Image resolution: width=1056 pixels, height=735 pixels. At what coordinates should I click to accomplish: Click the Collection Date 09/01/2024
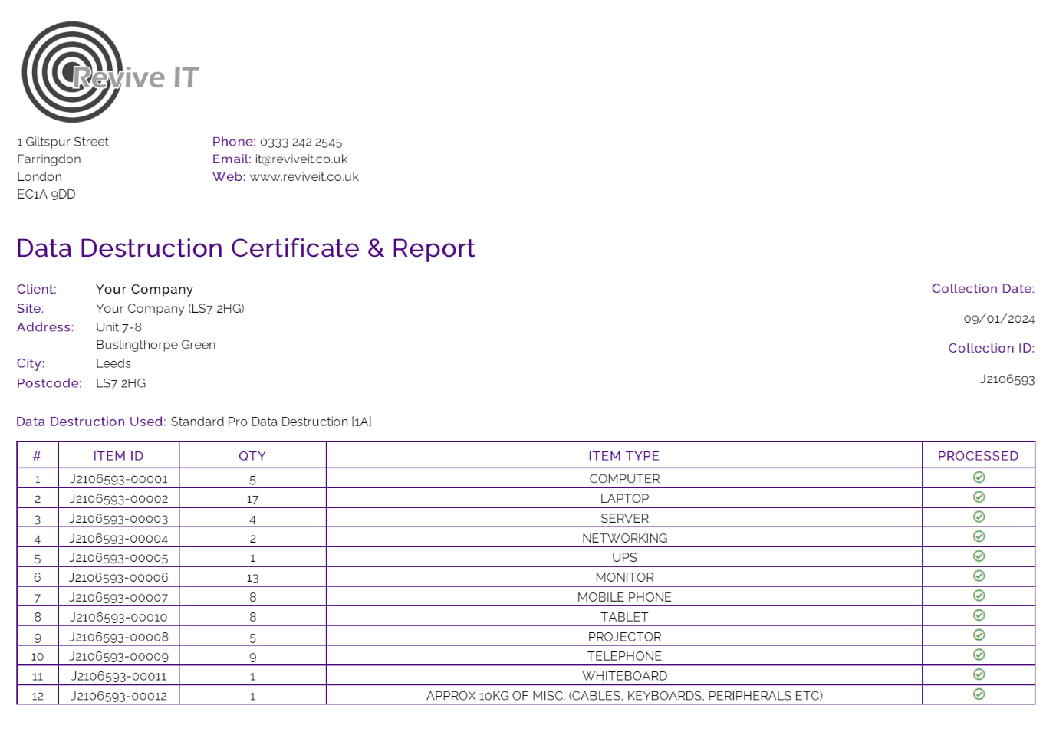(x=999, y=318)
